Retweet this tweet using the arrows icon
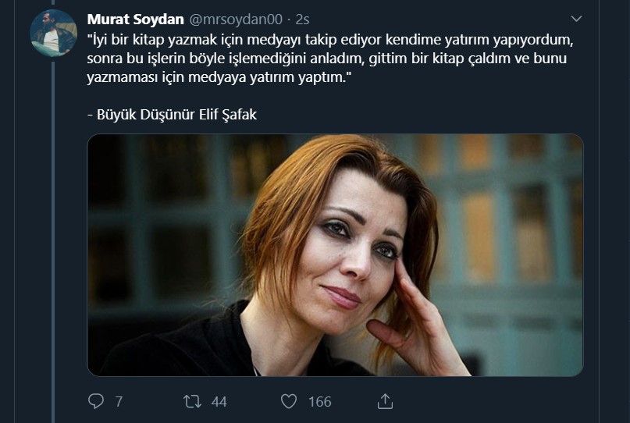The height and width of the screenshot is (423, 630). pos(193,401)
